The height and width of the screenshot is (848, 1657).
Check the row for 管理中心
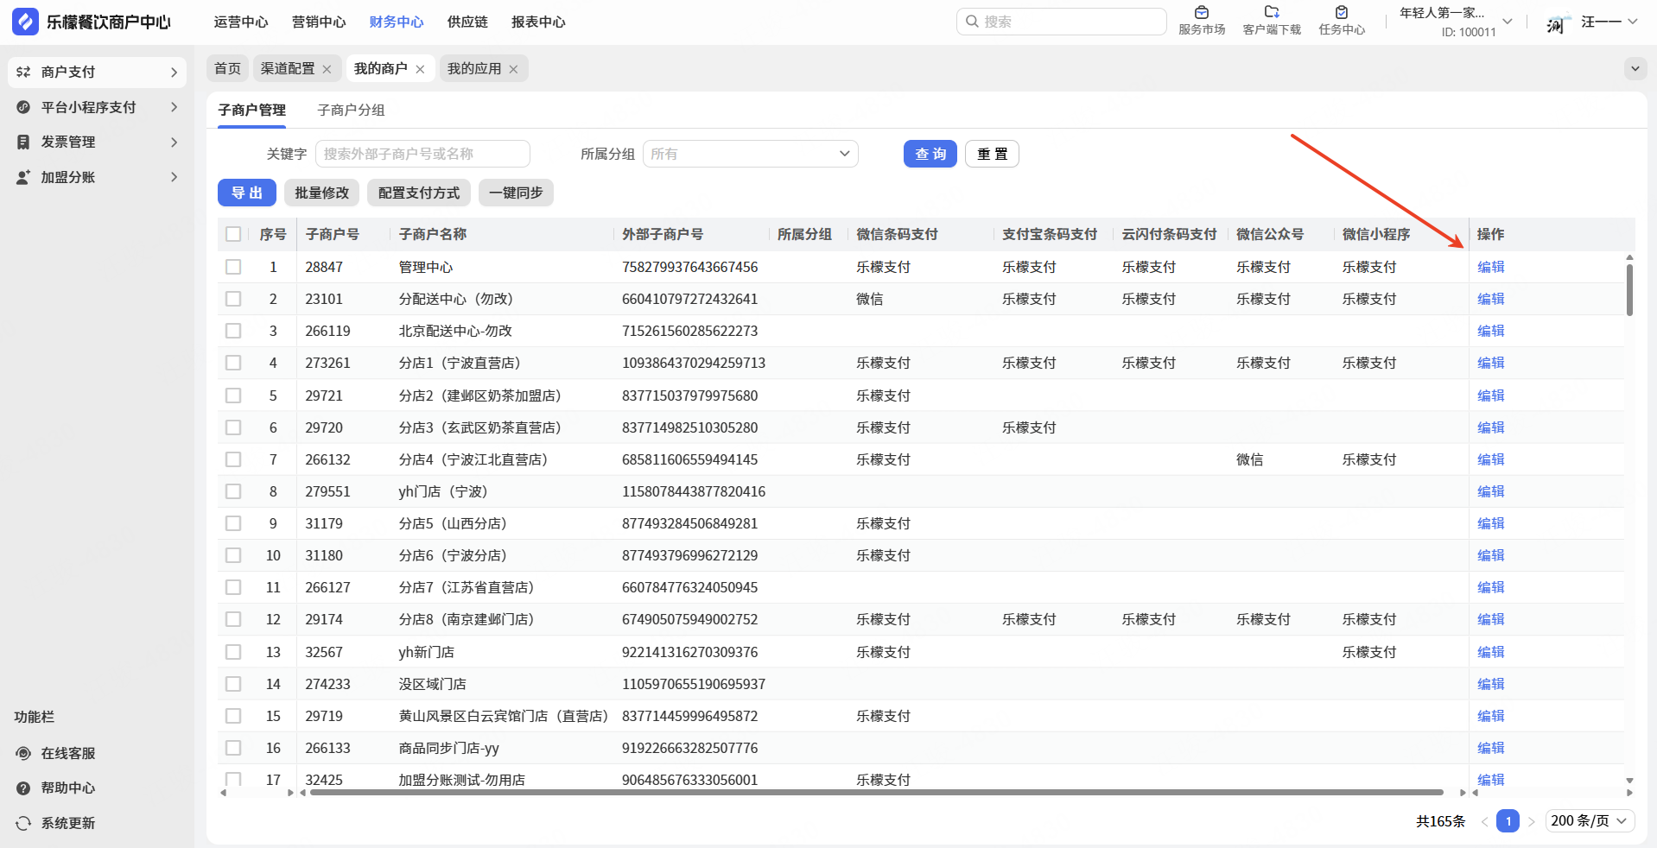[x=233, y=267]
